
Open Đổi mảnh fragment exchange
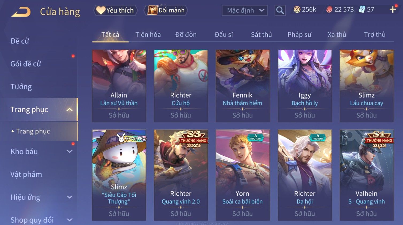click(166, 10)
